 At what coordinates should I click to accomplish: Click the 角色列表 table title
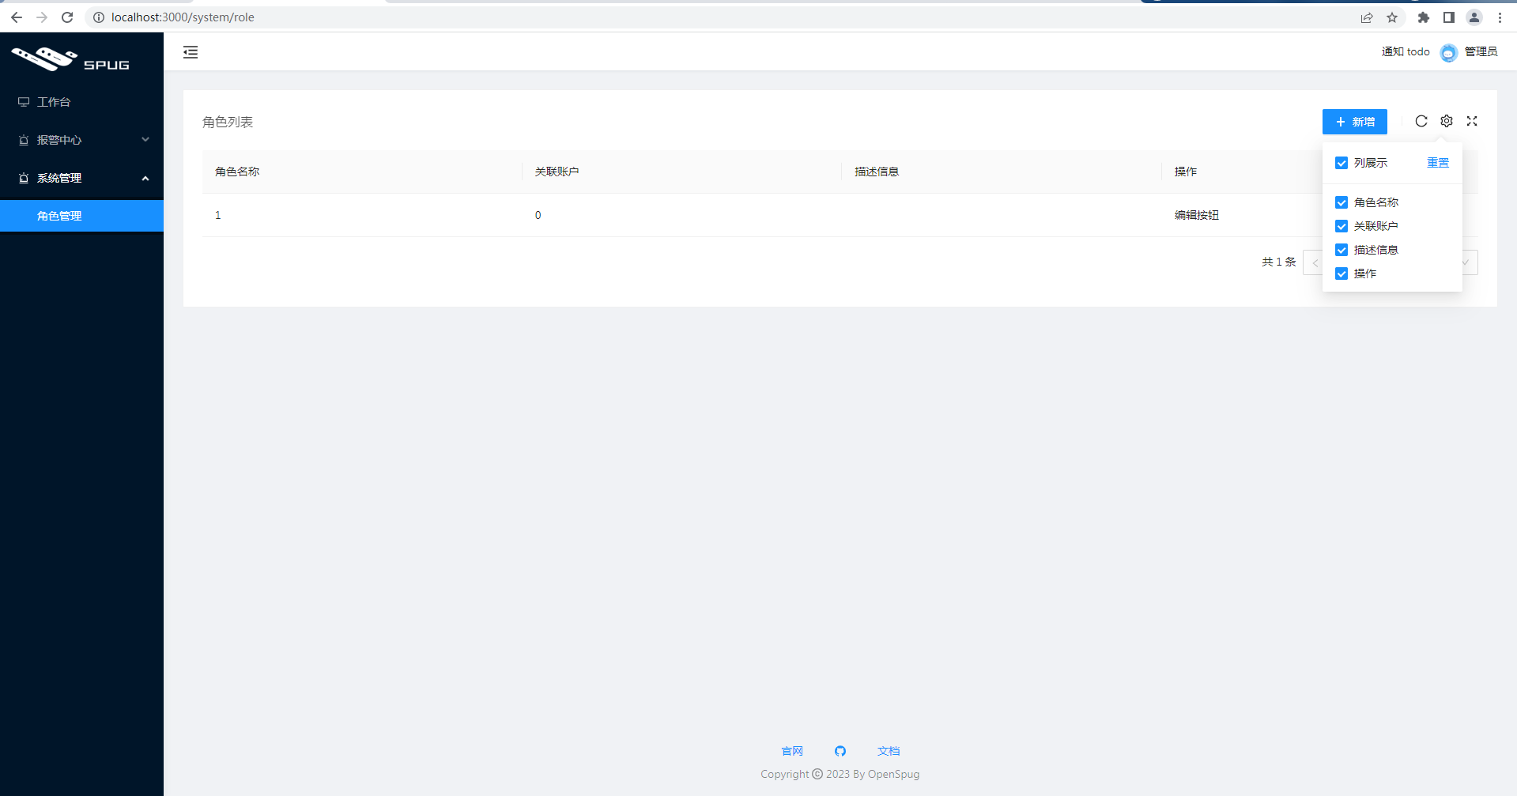[228, 122]
